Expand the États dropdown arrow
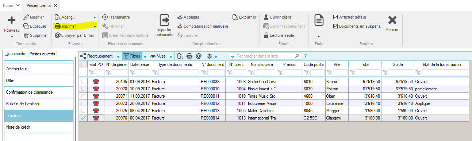The width and height of the screenshot is (472, 141). click(319, 36)
